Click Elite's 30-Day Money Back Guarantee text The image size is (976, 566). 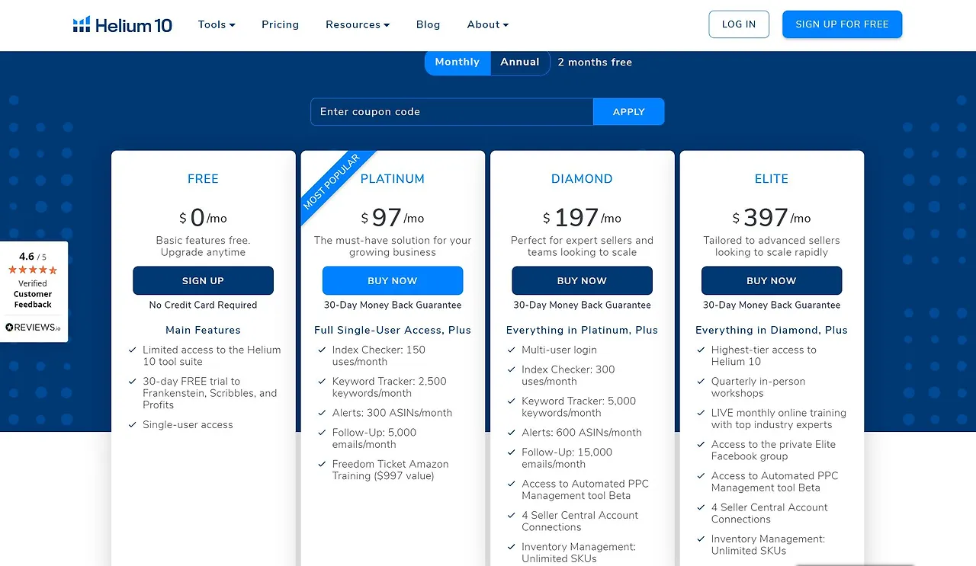click(x=772, y=305)
